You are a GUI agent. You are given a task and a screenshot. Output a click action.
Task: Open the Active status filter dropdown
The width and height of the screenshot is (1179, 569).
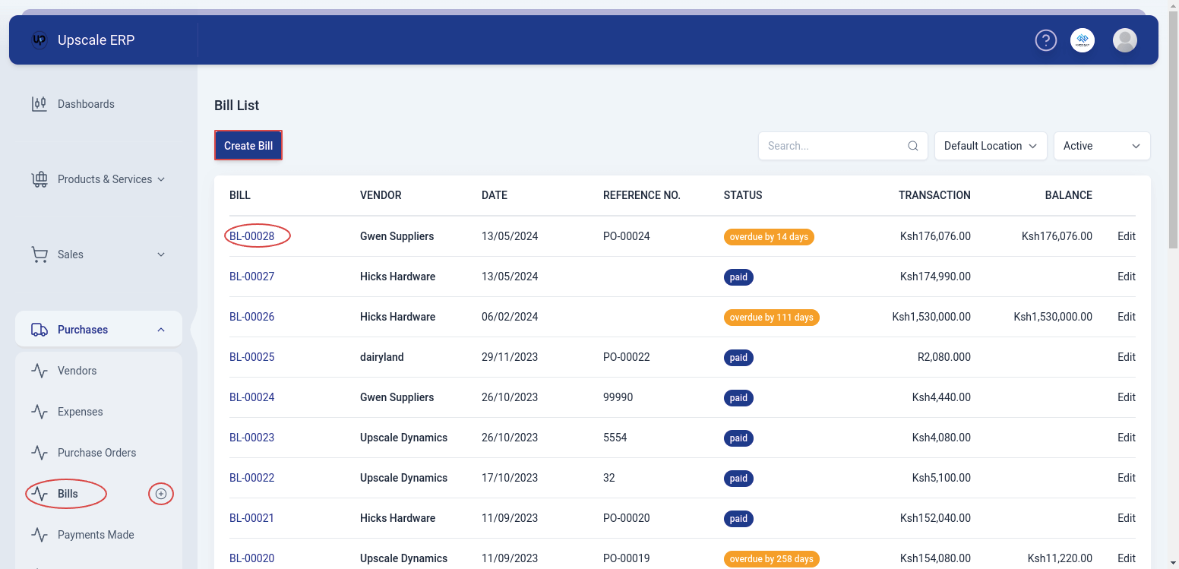[1102, 146]
